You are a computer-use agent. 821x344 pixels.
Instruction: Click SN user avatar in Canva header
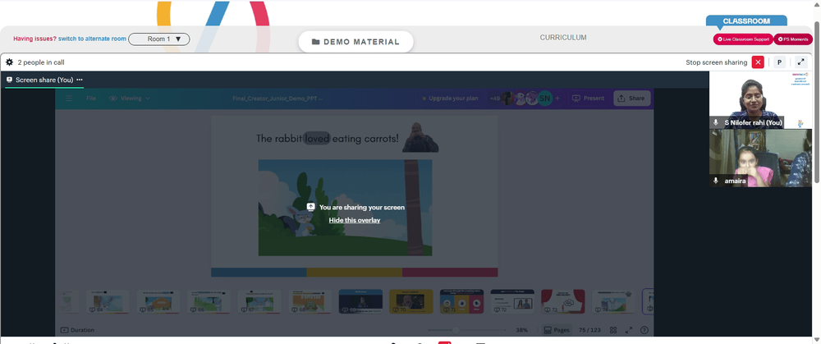(545, 98)
